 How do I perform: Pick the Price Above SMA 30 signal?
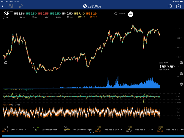[x=139, y=130]
